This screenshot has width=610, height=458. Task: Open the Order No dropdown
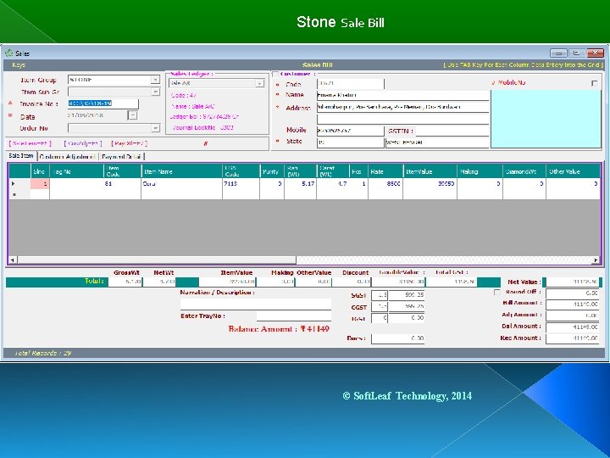pos(155,128)
